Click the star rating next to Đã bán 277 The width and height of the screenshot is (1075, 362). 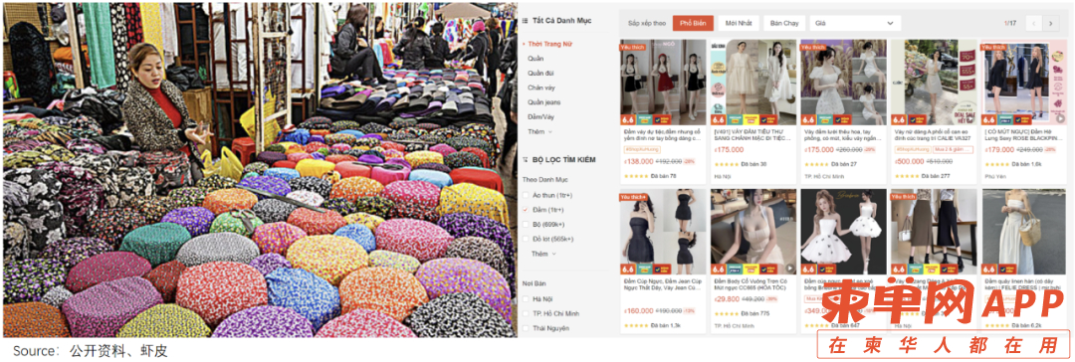tap(907, 176)
